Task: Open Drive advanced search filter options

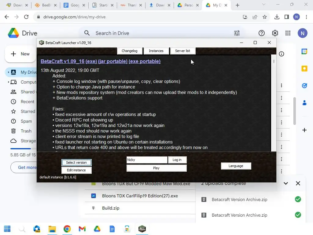Action: 237,33
